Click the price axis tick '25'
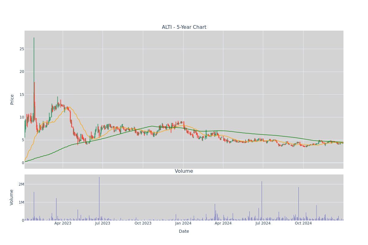The image size is (368, 245). point(22,49)
